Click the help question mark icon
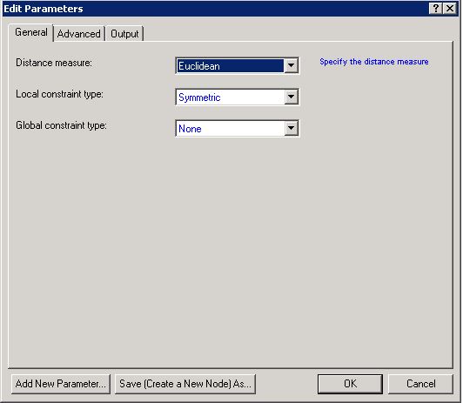This screenshot has height=403, width=463. (x=435, y=8)
